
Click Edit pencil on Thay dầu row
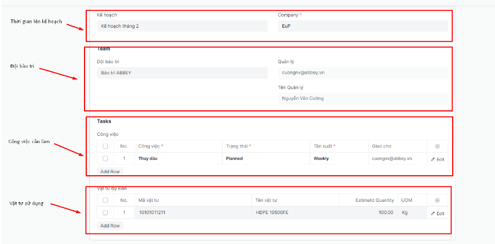click(437, 159)
